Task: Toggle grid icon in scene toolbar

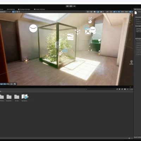Action: pyautogui.click(x=13, y=12)
